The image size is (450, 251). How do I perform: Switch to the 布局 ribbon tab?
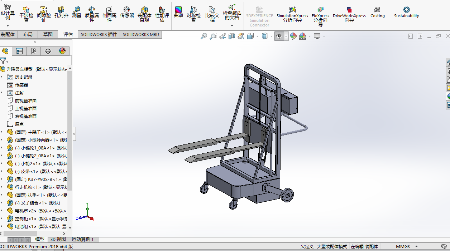point(28,34)
